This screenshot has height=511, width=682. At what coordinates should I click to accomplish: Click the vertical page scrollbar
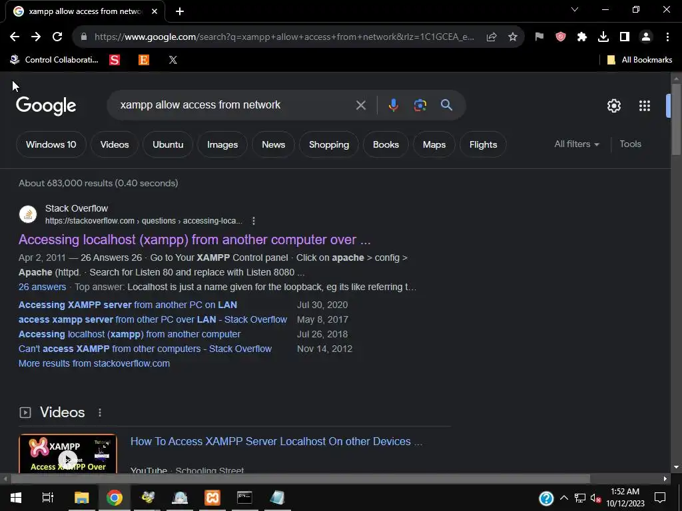click(676, 118)
